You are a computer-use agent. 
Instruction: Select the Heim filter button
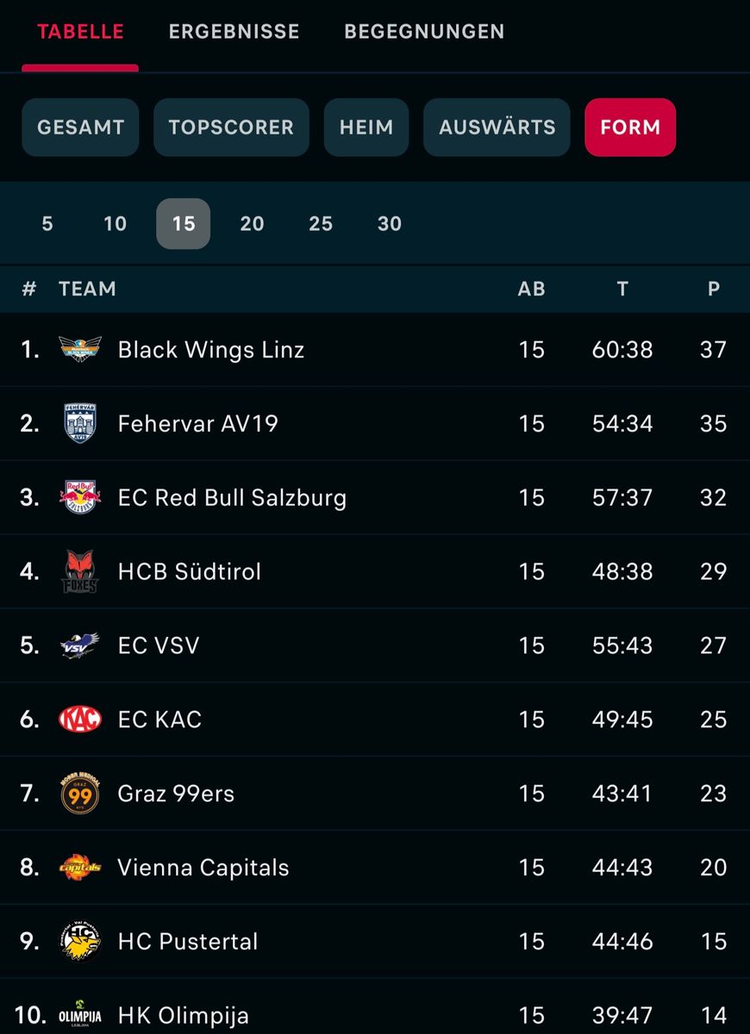(x=366, y=128)
